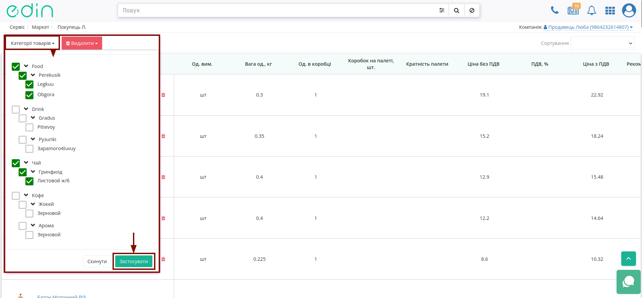This screenshot has height=298, width=642.
Task: Open the user profile avatar
Action: [629, 10]
